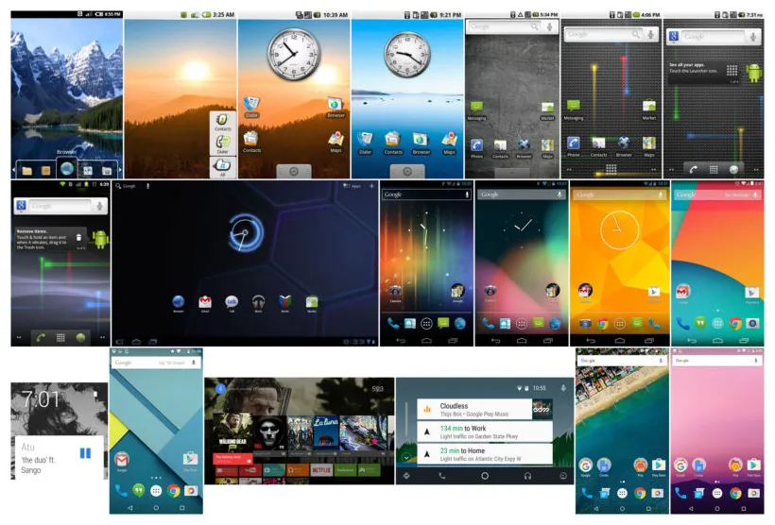Select La Luna thumbnail on Android TV screen

(326, 432)
